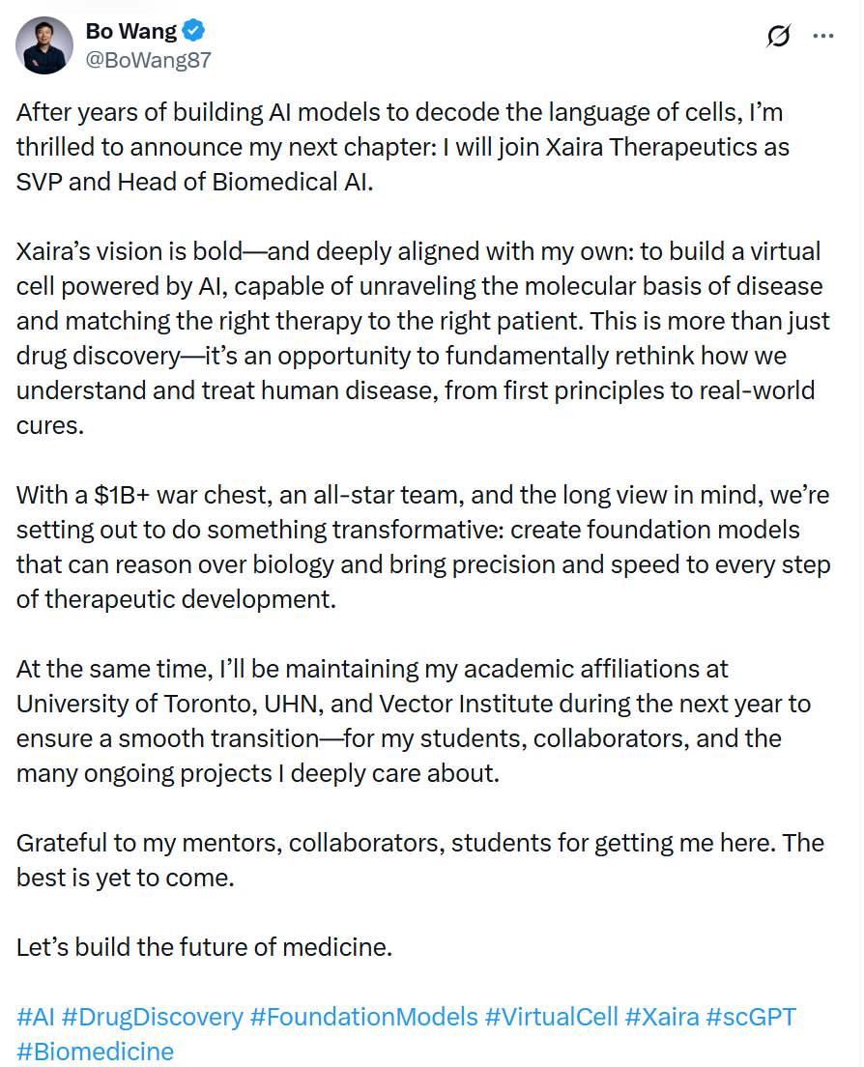Click the paragraph beginning "Xaira's vision is bold"
864x1067 pixels.
click(423, 338)
